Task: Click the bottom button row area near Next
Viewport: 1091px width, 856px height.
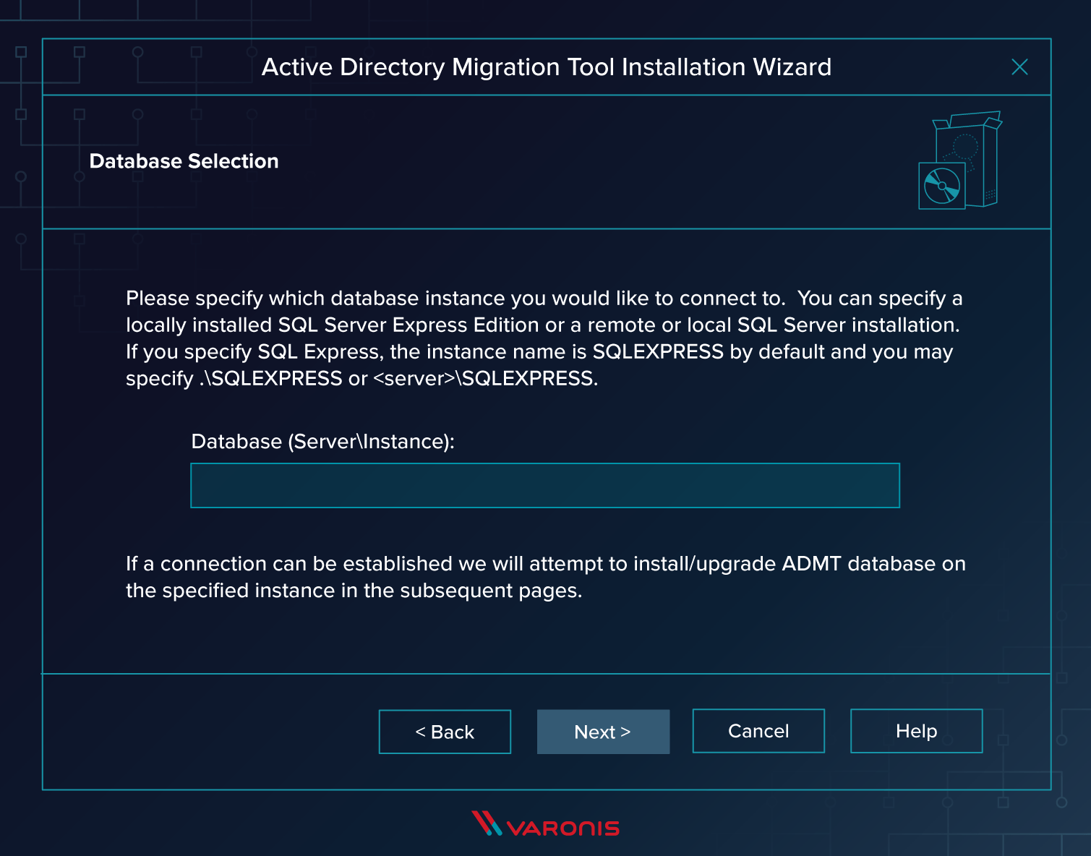Action: point(603,732)
